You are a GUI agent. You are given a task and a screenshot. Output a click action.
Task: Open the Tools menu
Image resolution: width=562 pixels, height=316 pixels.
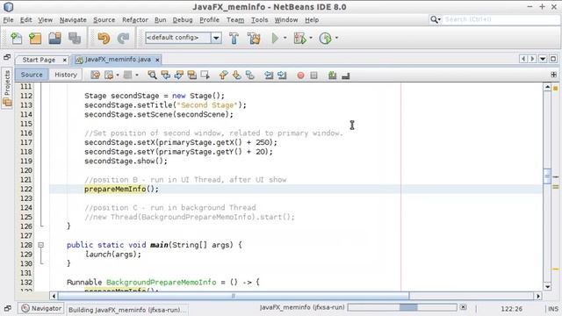pyautogui.click(x=259, y=20)
